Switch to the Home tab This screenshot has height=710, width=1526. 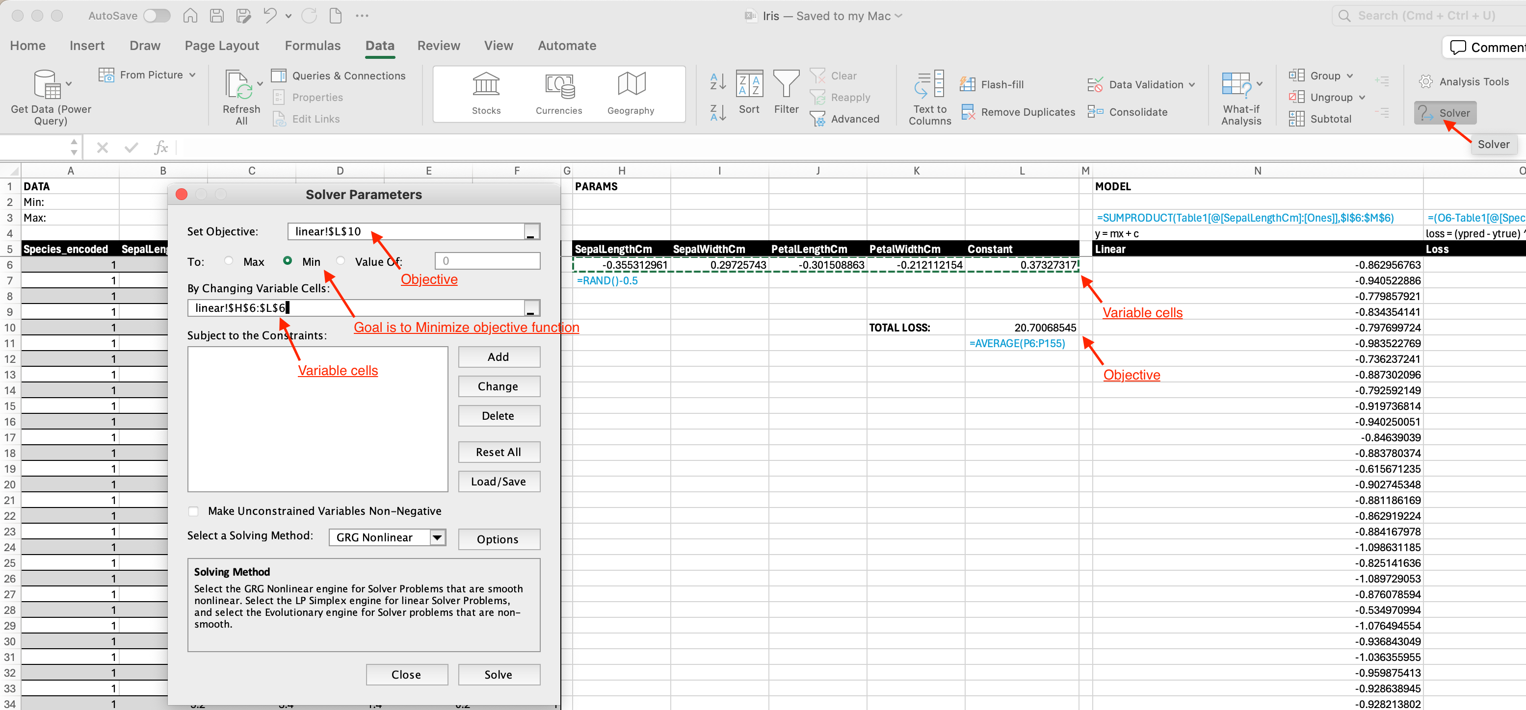click(x=28, y=46)
